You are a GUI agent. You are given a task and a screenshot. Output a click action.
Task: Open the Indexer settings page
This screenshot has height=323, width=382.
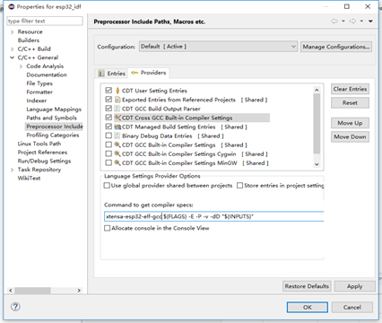pyautogui.click(x=37, y=100)
